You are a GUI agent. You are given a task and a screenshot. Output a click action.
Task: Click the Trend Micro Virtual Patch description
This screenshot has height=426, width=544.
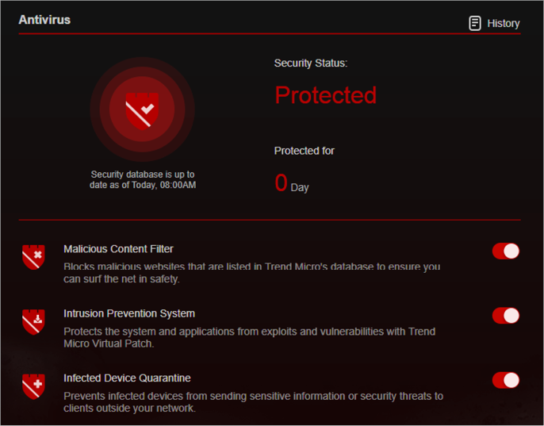coord(250,337)
